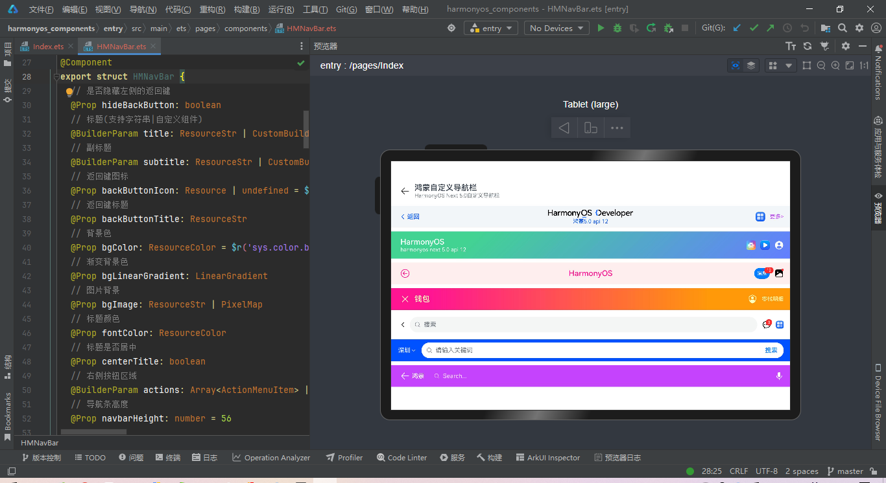Toggle the quick access square at status bar left
The height and width of the screenshot is (483, 886).
[x=11, y=471]
